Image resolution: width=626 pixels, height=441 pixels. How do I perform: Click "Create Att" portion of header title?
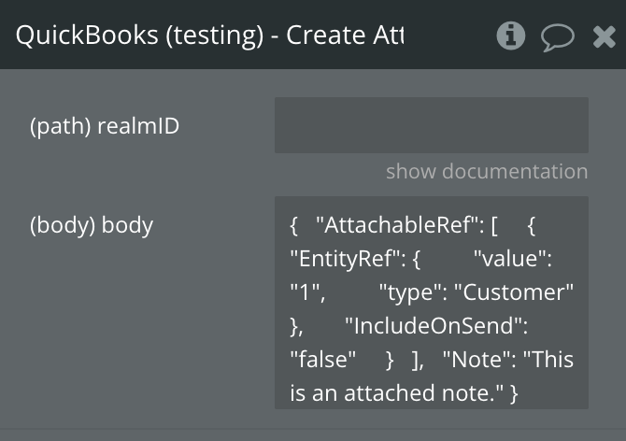coord(346,36)
